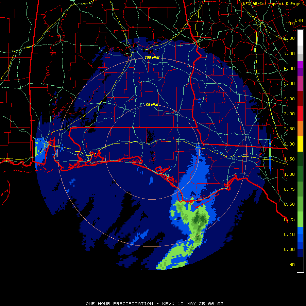Click the orange swatch above the 2.50 label
This screenshot has width=306, height=306.
click(300, 129)
